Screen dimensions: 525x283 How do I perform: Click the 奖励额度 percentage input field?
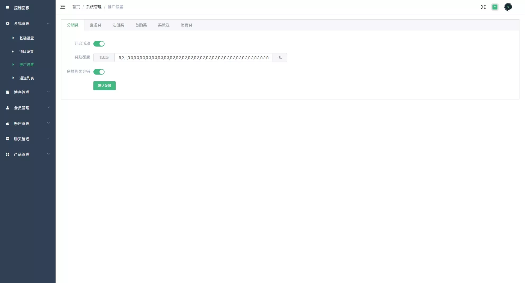[193, 58]
